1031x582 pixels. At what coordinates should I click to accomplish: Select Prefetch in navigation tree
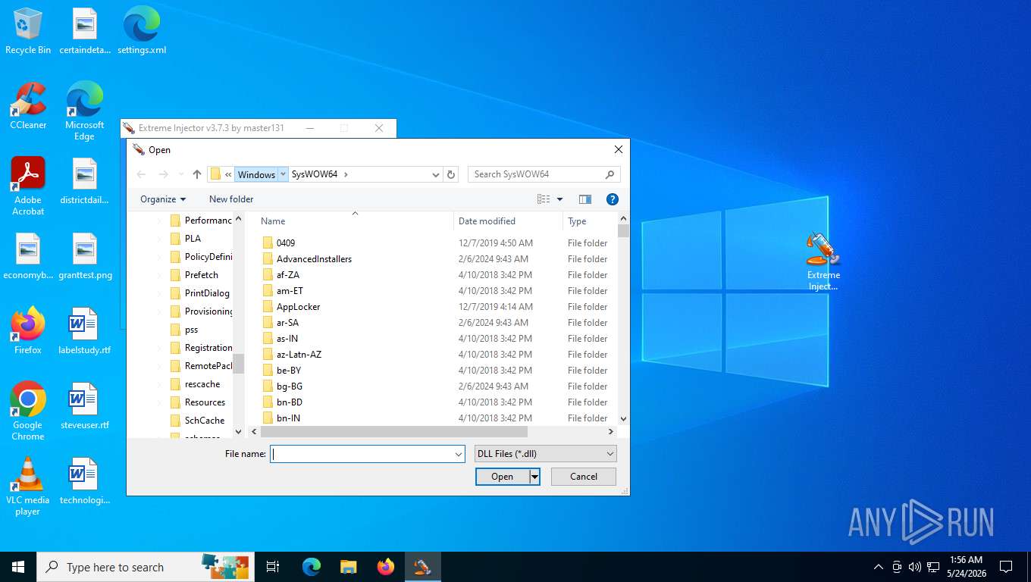click(x=201, y=275)
